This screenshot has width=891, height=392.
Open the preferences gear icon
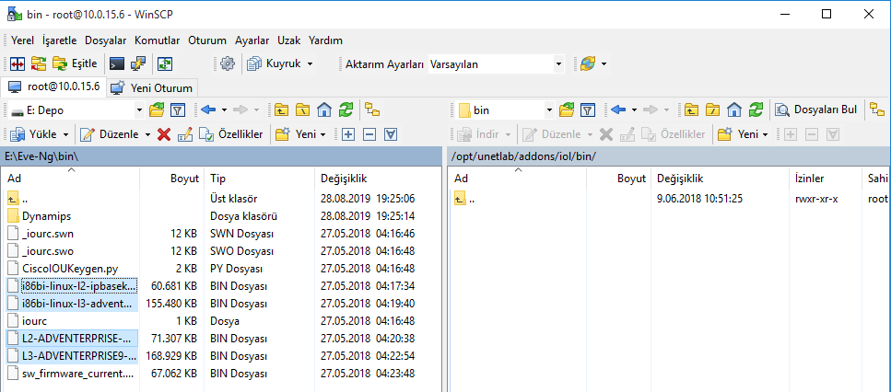pyautogui.click(x=228, y=64)
